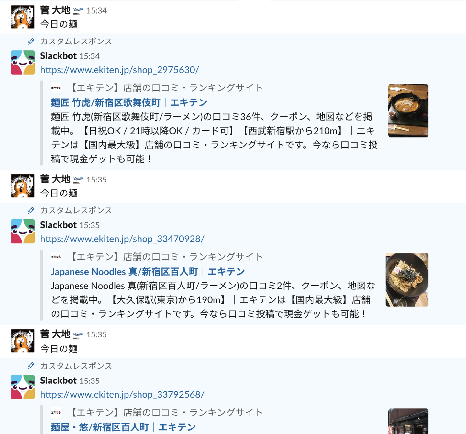Screen dimensions: 466x434
Task: Click the pencil icon above the 15:35 shop_33470928 reply
Action: coord(31,211)
